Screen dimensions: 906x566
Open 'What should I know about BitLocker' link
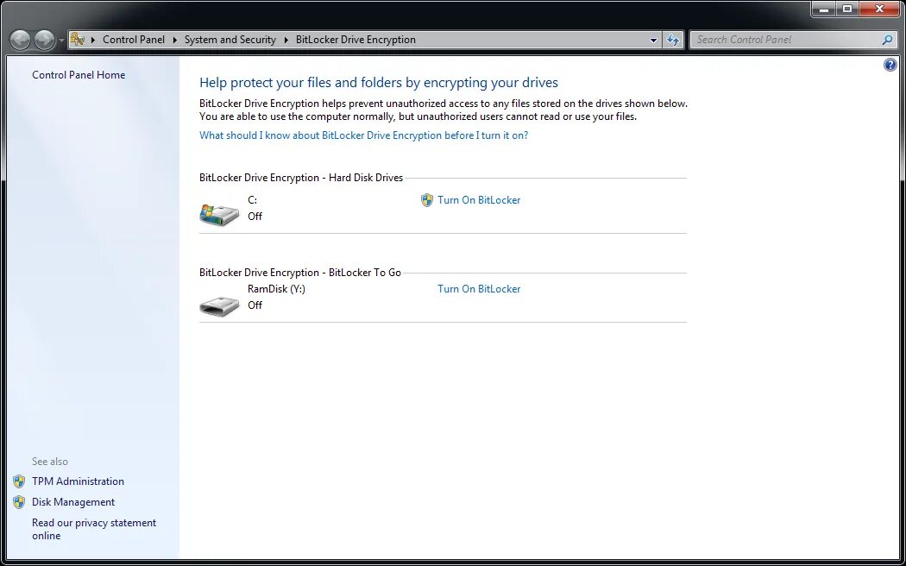coord(363,135)
